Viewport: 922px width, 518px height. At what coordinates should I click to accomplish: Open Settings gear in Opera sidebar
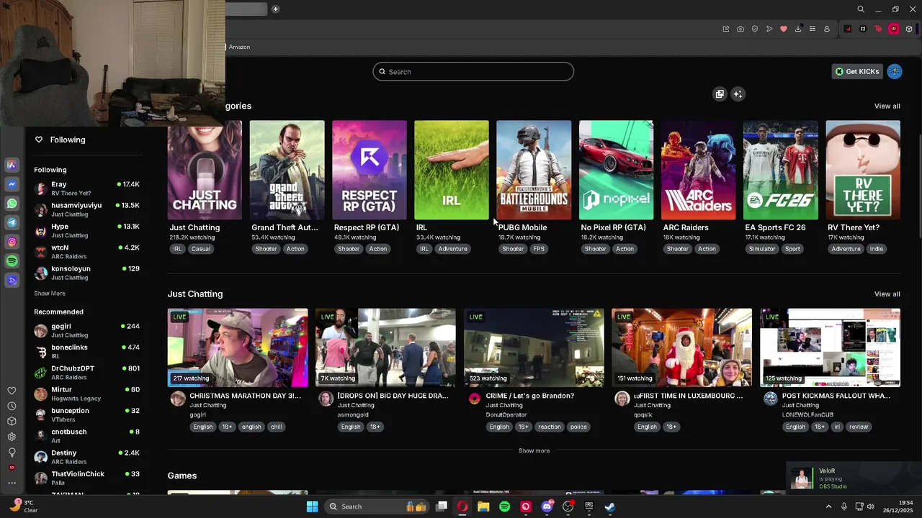pos(12,437)
